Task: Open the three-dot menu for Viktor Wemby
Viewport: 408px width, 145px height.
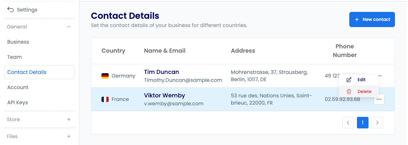Action: click(x=379, y=99)
